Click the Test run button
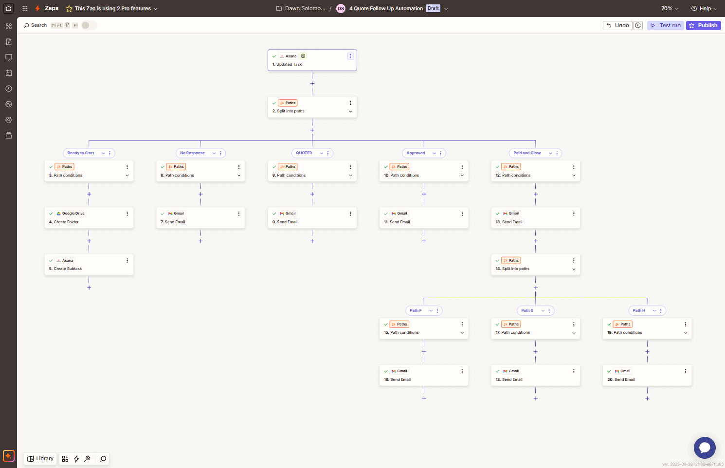 point(665,25)
